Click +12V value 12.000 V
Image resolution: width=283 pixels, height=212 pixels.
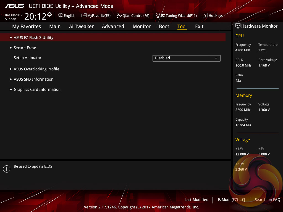pos(242,154)
